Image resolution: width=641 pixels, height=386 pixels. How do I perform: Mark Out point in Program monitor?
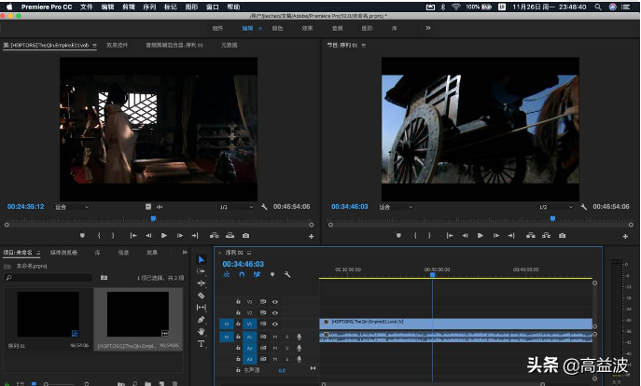point(429,236)
